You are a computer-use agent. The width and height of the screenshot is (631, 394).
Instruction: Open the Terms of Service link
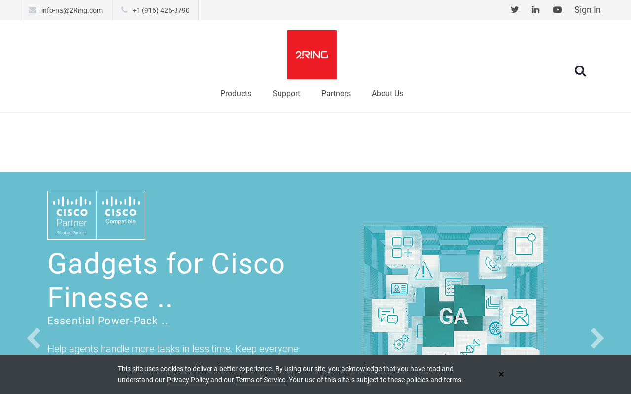tap(260, 380)
